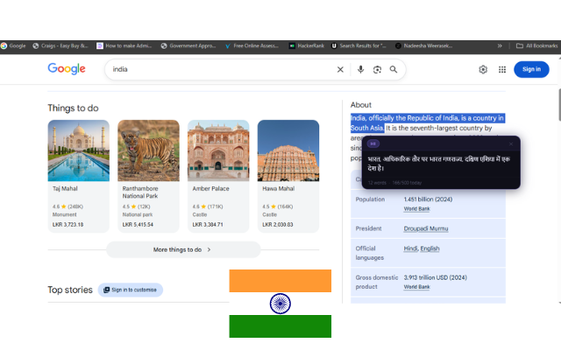Open the Nadeesha Weerasek... bookmark
Screen dimensions: 561x350
coord(423,45)
